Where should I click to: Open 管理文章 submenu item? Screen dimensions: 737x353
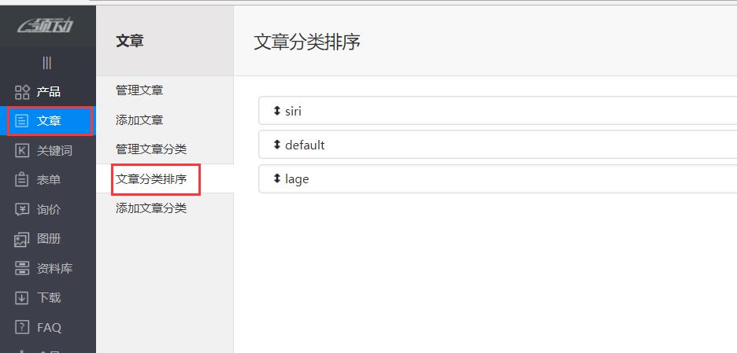click(139, 90)
